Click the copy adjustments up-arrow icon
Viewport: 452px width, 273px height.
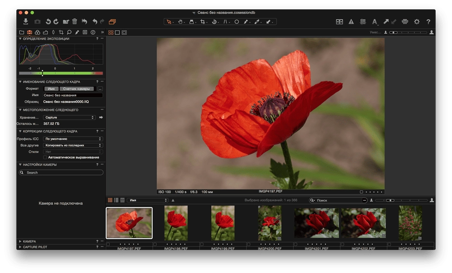(386, 22)
